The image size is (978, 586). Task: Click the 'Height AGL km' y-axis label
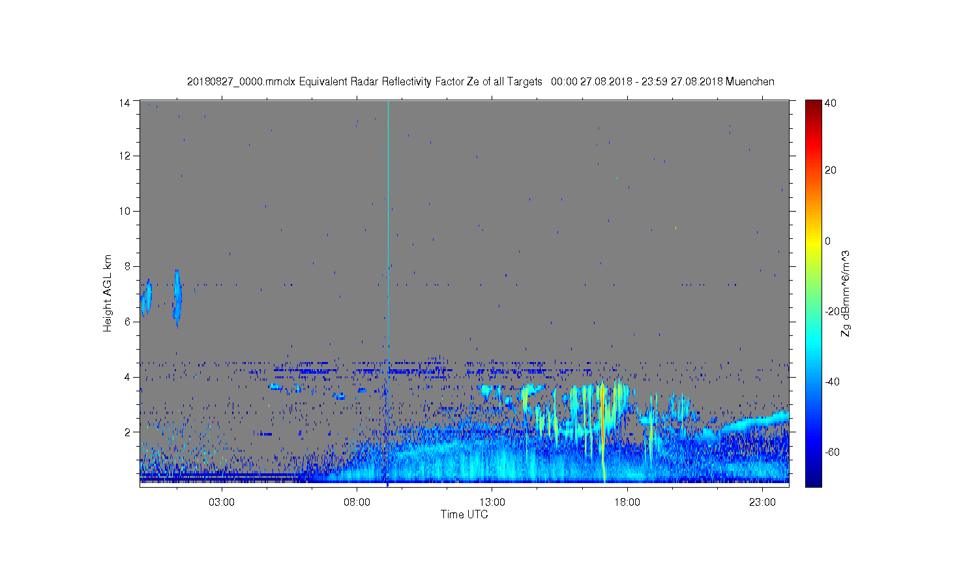[108, 293]
